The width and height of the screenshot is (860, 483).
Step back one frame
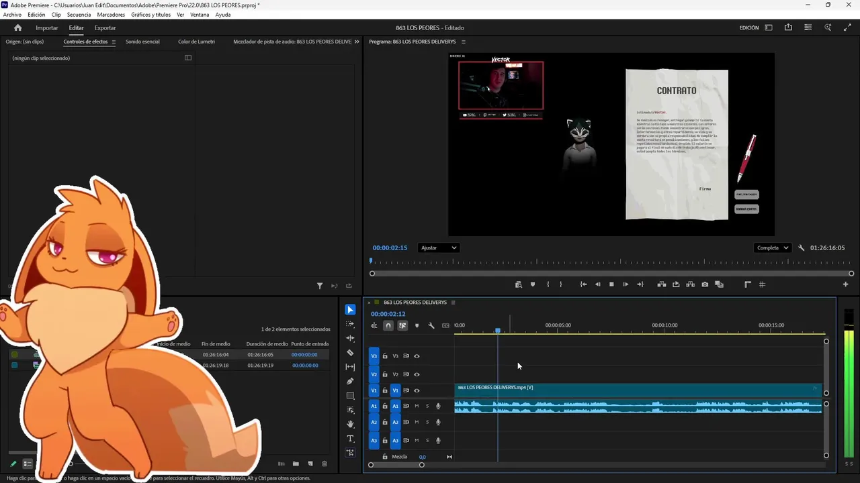[x=597, y=284]
